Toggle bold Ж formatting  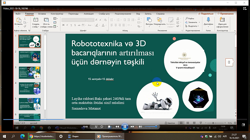pyautogui.click(x=63, y=25)
